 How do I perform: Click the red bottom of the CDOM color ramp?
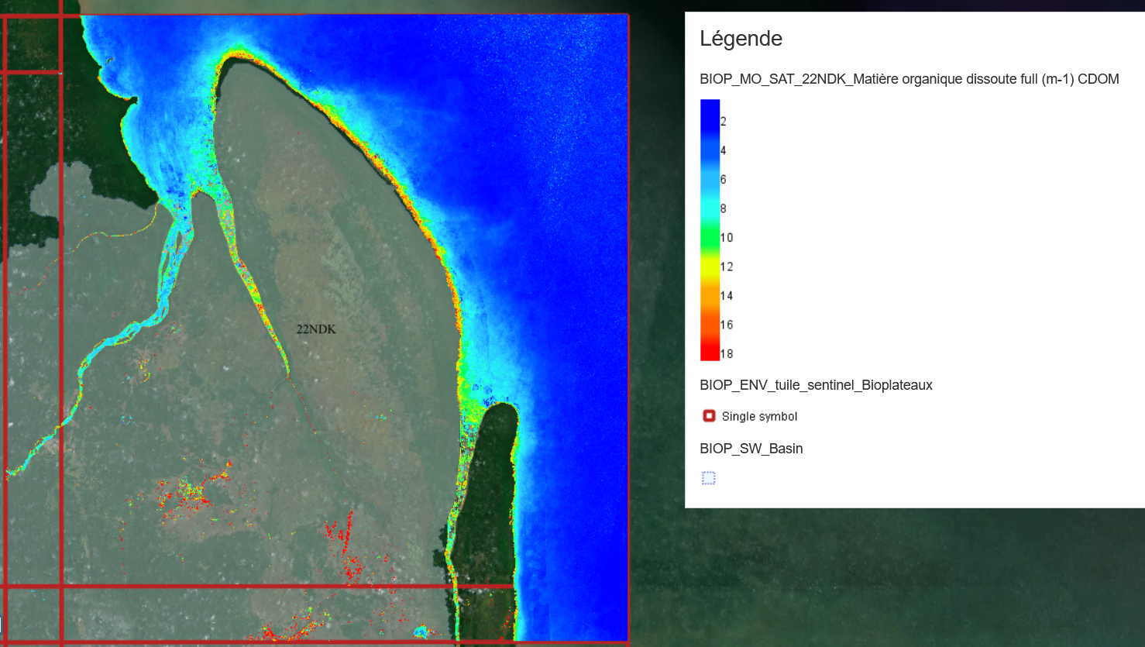(x=710, y=353)
